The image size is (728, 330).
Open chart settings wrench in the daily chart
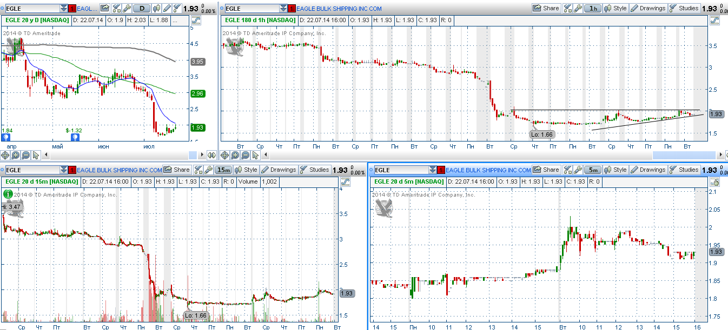(x=126, y=8)
